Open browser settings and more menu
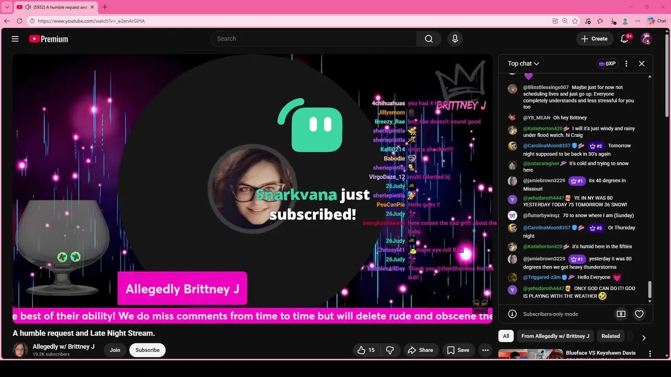Screen dimensions: 671x377 [637, 21]
